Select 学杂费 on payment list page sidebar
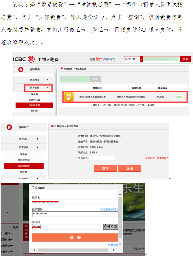 pos(34,94)
